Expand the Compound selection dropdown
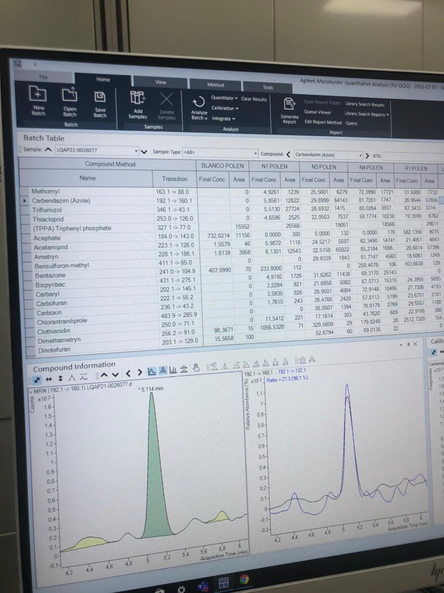 point(360,155)
